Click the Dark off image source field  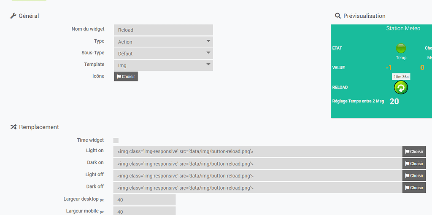click(258, 188)
